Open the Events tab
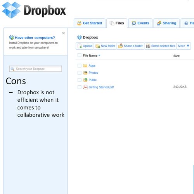194x194 pixels. [140, 23]
